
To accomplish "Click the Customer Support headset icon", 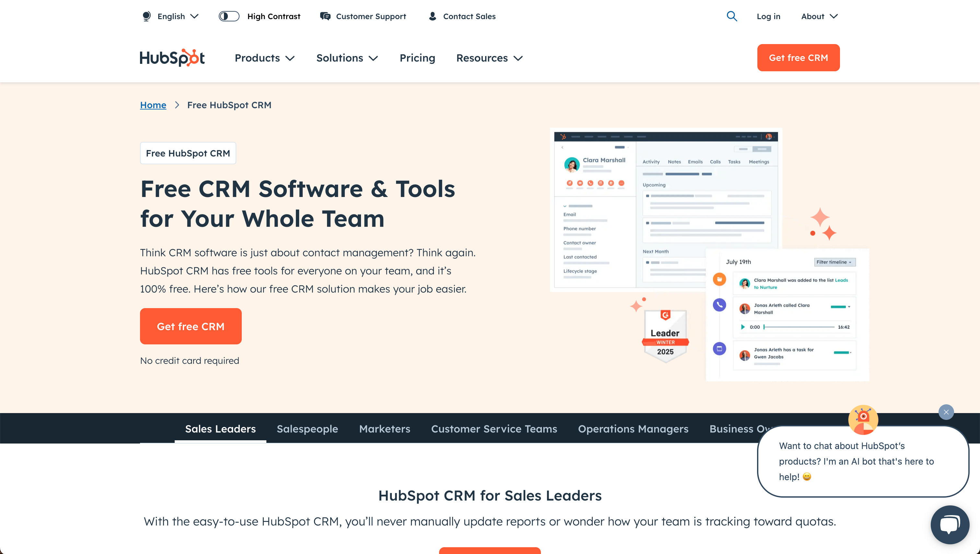I will 325,17.
